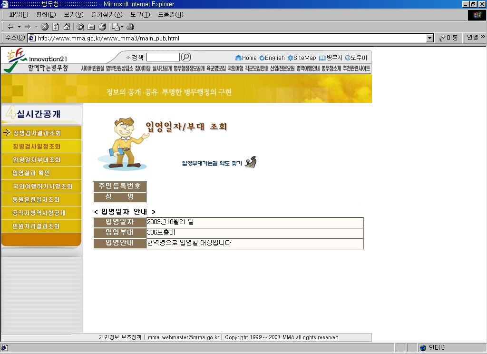Click the Back arrow toolbar icon
Viewport: 487px width, 354px height.
tap(10, 27)
